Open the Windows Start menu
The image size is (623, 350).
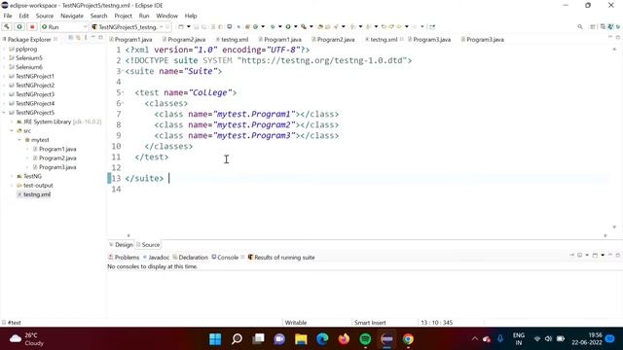tap(215, 339)
